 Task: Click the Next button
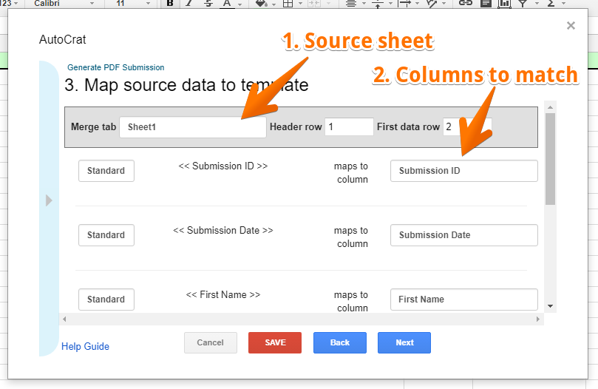404,343
